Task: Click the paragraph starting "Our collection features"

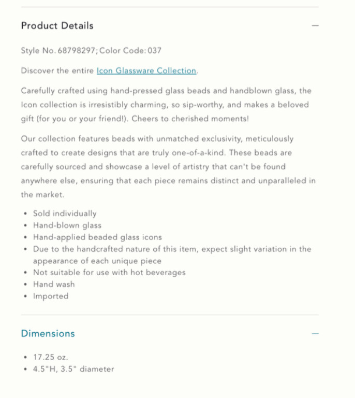Action: coord(168,167)
